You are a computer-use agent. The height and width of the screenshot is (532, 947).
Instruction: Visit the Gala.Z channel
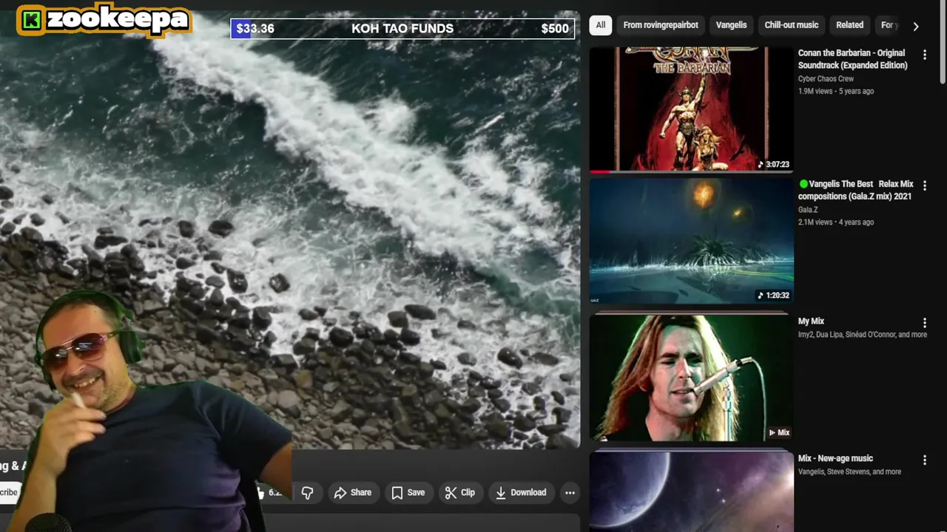tap(808, 210)
